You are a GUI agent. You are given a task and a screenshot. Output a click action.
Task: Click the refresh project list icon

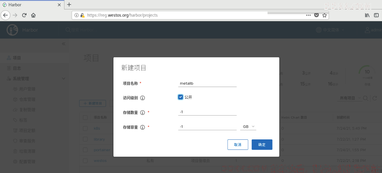(375, 98)
